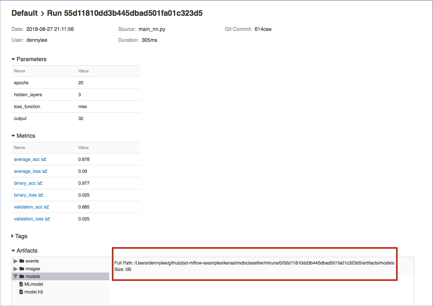This screenshot has height=306, width=433.
Task: Go to the Default experiment breadcrumb
Action: pos(24,13)
